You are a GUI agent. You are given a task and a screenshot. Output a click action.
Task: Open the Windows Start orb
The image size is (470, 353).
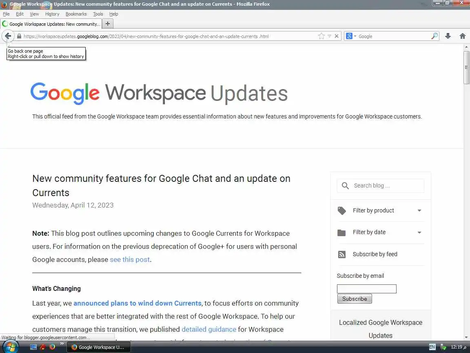tap(10, 347)
